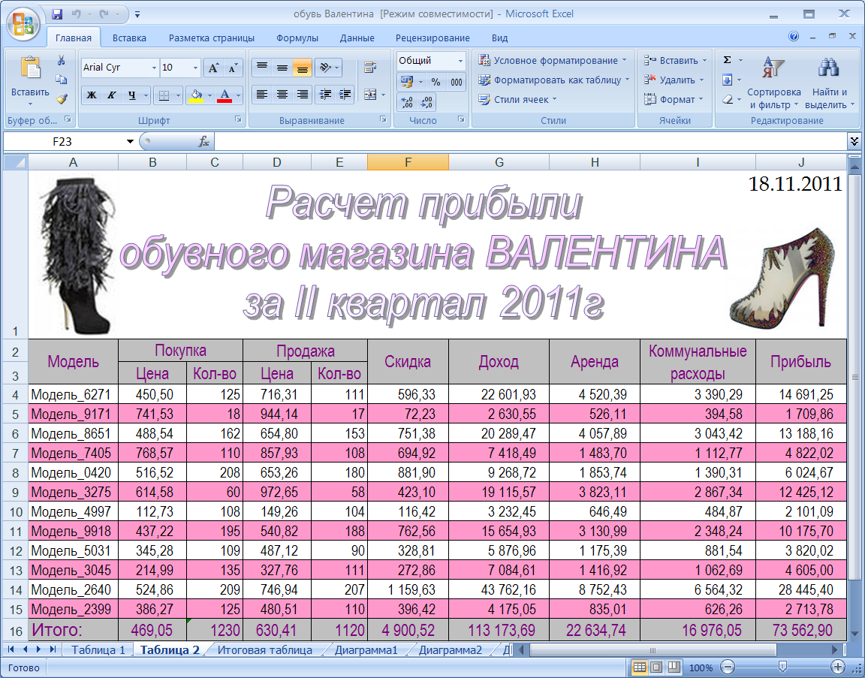Open the Формулы ribbon tab
Image resolution: width=865 pixels, height=678 pixels.
(297, 38)
